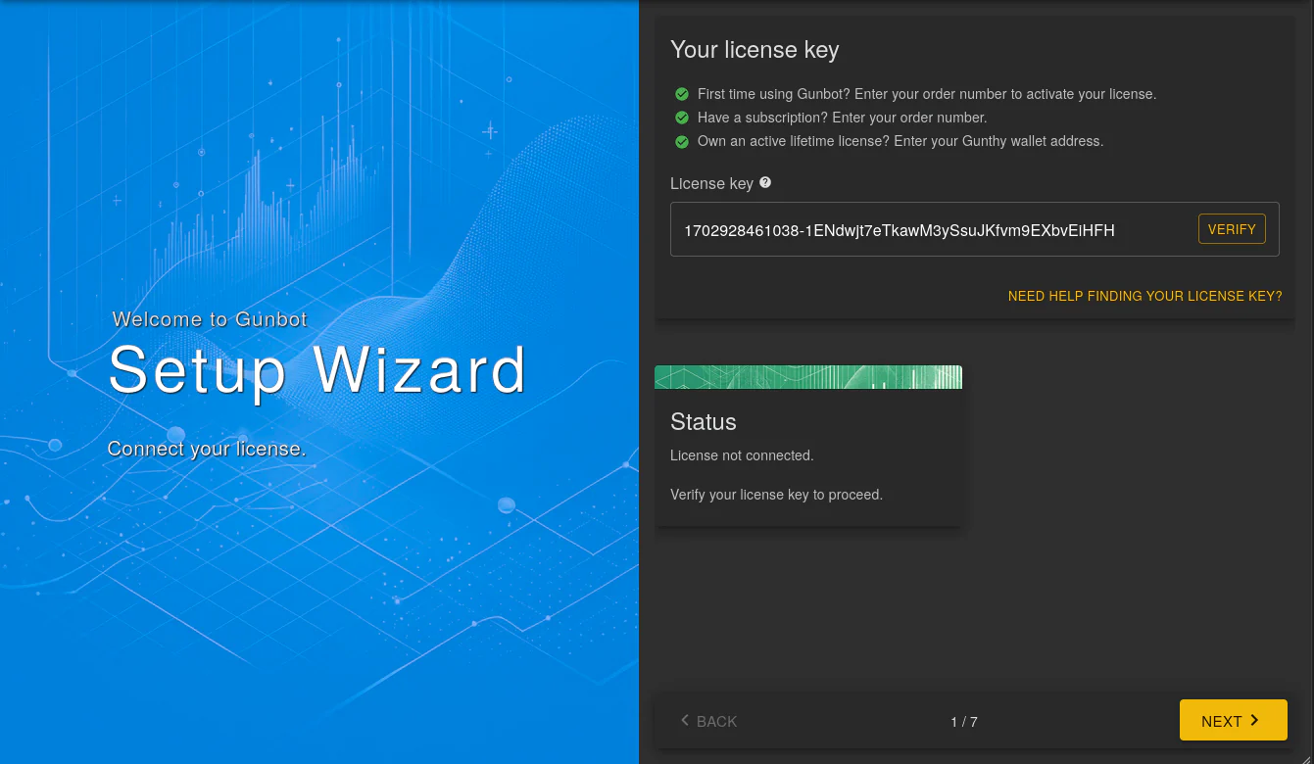This screenshot has height=764, width=1314.
Task: Click the 'License key' field label
Action: (711, 183)
